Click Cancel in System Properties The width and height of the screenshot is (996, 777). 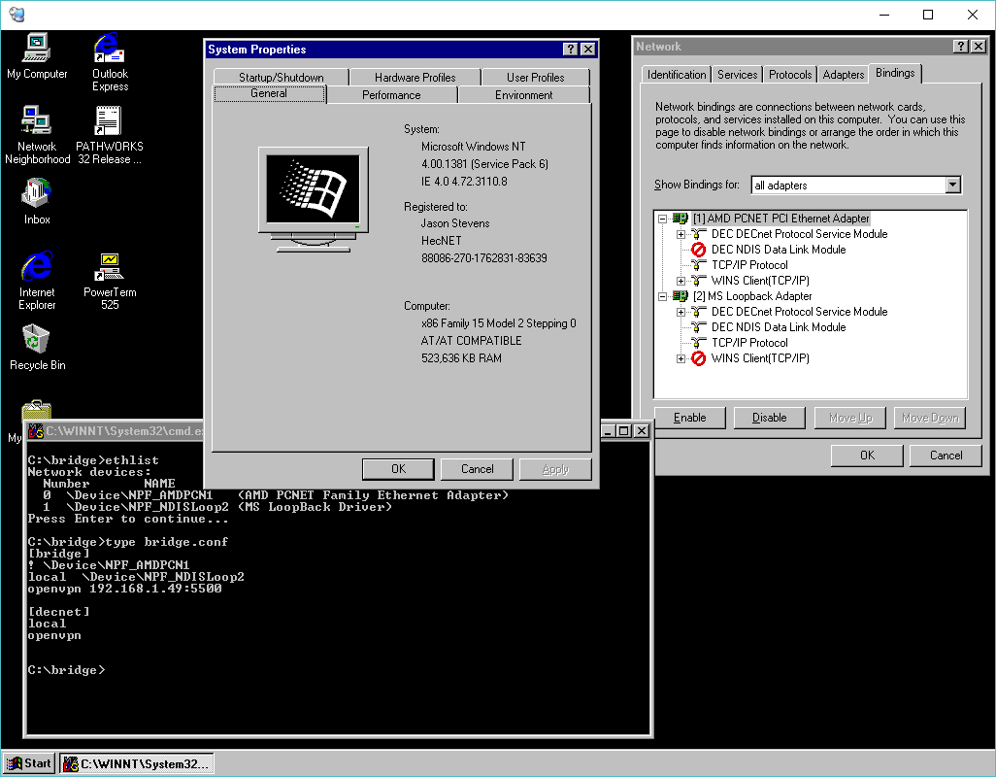477,469
